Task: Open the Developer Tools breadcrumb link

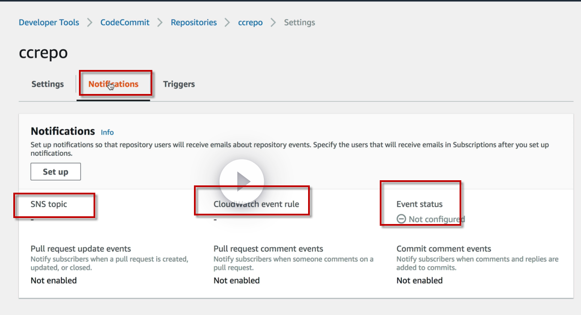Action: (x=49, y=22)
